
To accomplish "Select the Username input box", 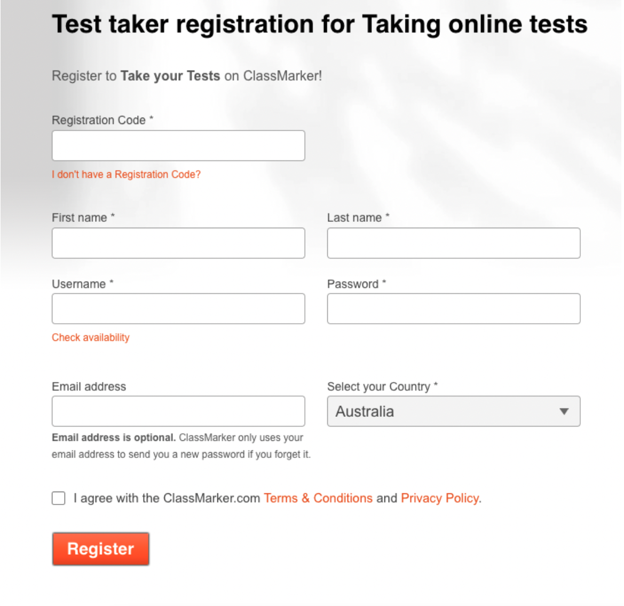I will coord(178,308).
